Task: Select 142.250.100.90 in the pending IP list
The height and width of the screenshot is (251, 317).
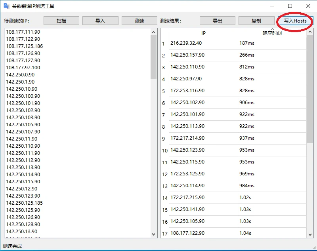Action: pos(23,96)
